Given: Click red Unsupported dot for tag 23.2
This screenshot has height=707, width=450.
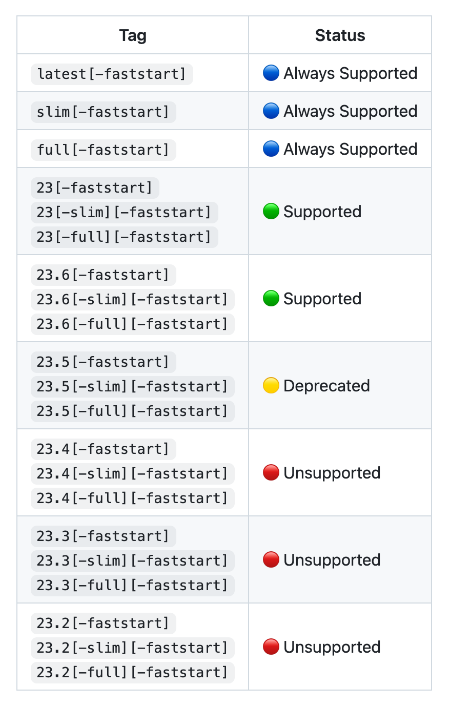Looking at the screenshot, I should click(271, 647).
